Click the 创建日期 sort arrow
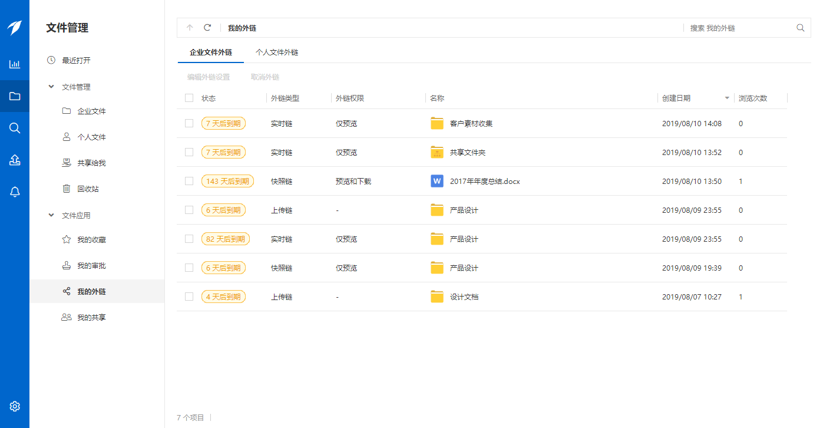Viewport: 823px width, 428px height. click(x=727, y=98)
